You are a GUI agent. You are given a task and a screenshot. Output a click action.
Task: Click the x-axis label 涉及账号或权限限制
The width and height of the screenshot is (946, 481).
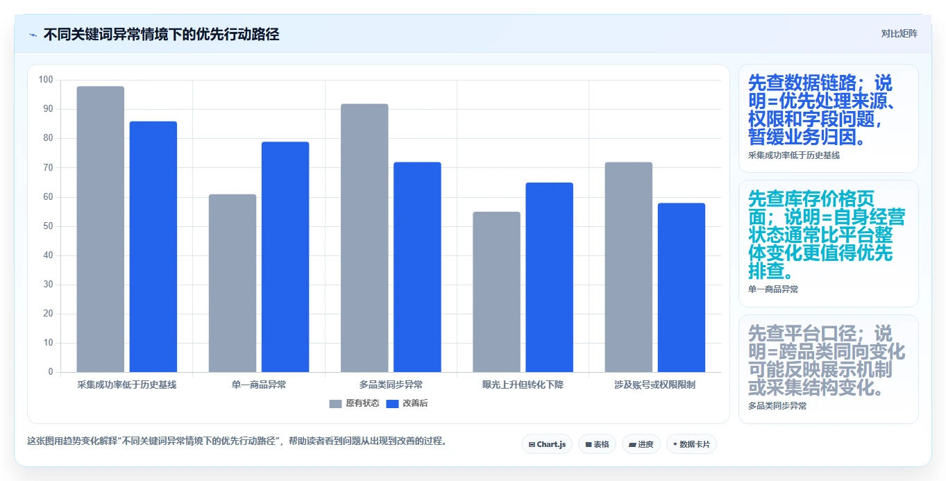[x=654, y=385]
